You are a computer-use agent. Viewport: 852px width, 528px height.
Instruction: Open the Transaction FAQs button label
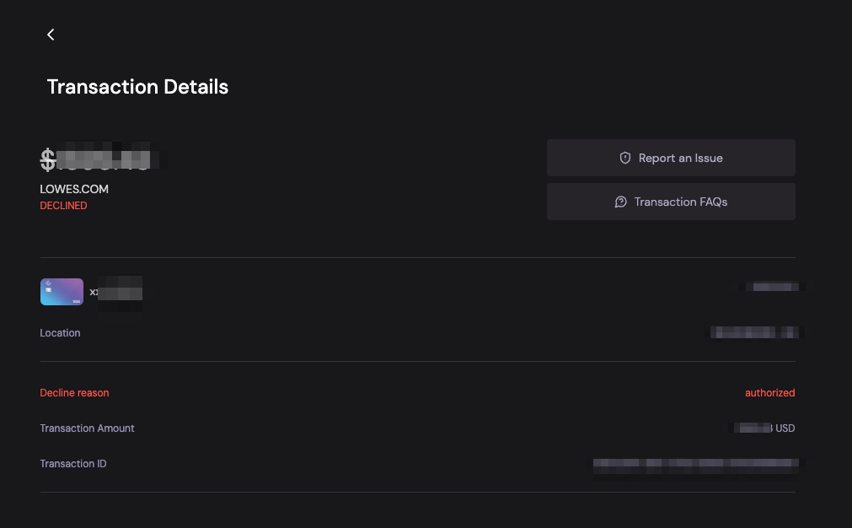(x=680, y=202)
